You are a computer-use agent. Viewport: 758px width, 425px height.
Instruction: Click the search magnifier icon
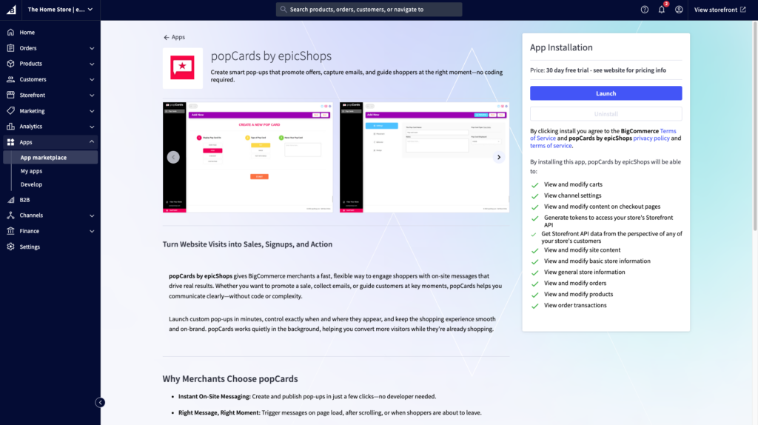pyautogui.click(x=284, y=9)
